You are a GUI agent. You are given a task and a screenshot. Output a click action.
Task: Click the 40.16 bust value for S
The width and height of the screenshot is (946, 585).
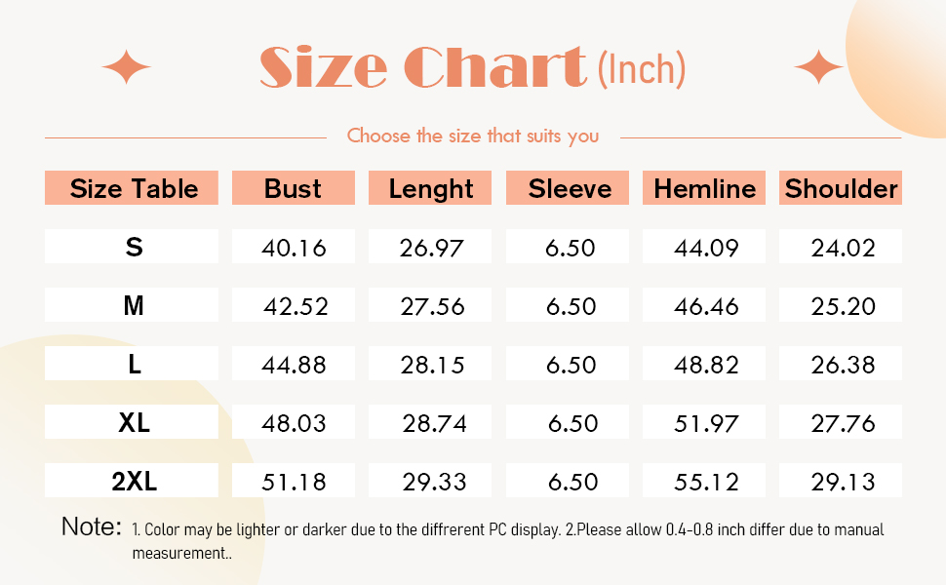[x=294, y=248]
